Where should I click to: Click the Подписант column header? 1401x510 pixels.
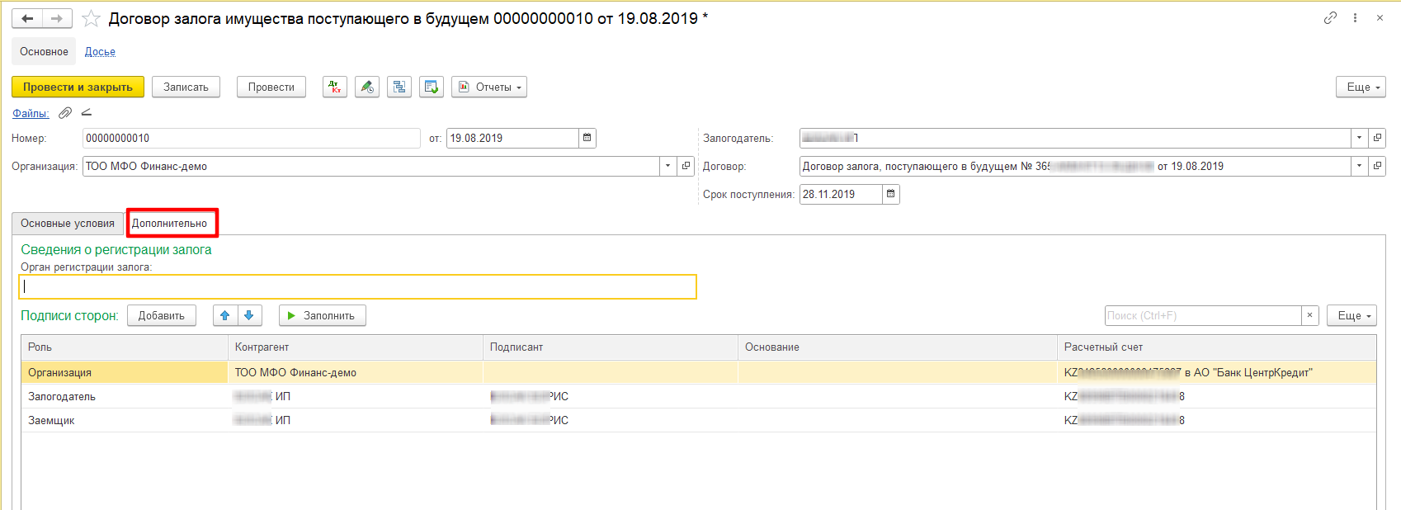(611, 347)
